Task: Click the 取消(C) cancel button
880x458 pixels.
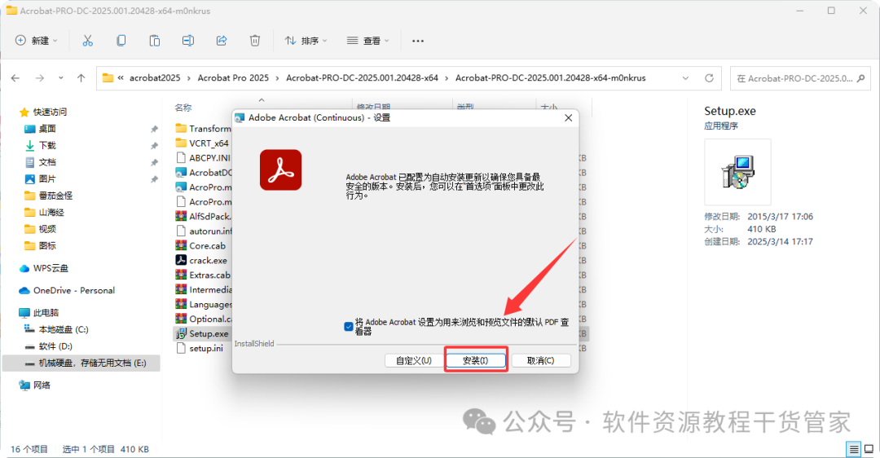Action: (x=540, y=360)
